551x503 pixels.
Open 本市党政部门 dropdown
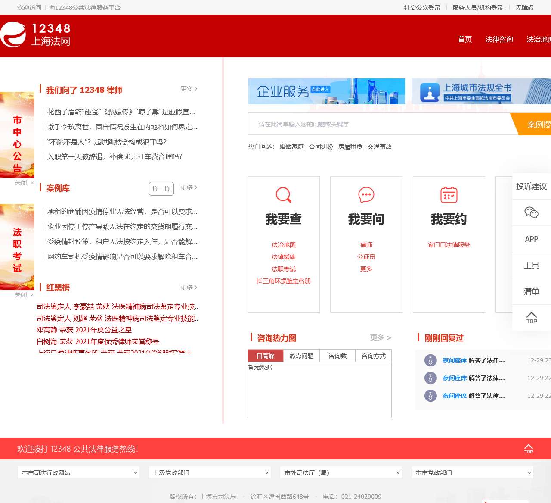point(473,473)
